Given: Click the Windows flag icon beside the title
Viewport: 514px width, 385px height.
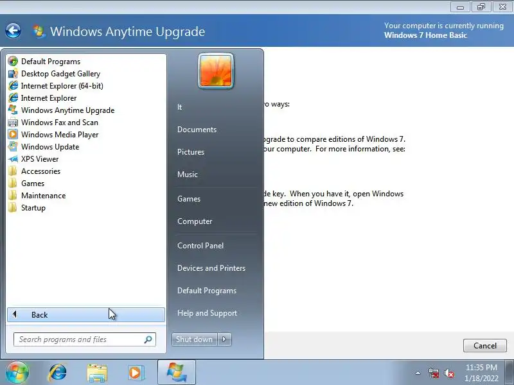Looking at the screenshot, I should click(x=39, y=31).
